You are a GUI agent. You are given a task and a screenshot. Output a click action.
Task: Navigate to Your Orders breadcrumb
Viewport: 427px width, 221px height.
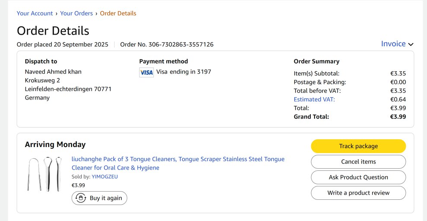click(x=76, y=13)
